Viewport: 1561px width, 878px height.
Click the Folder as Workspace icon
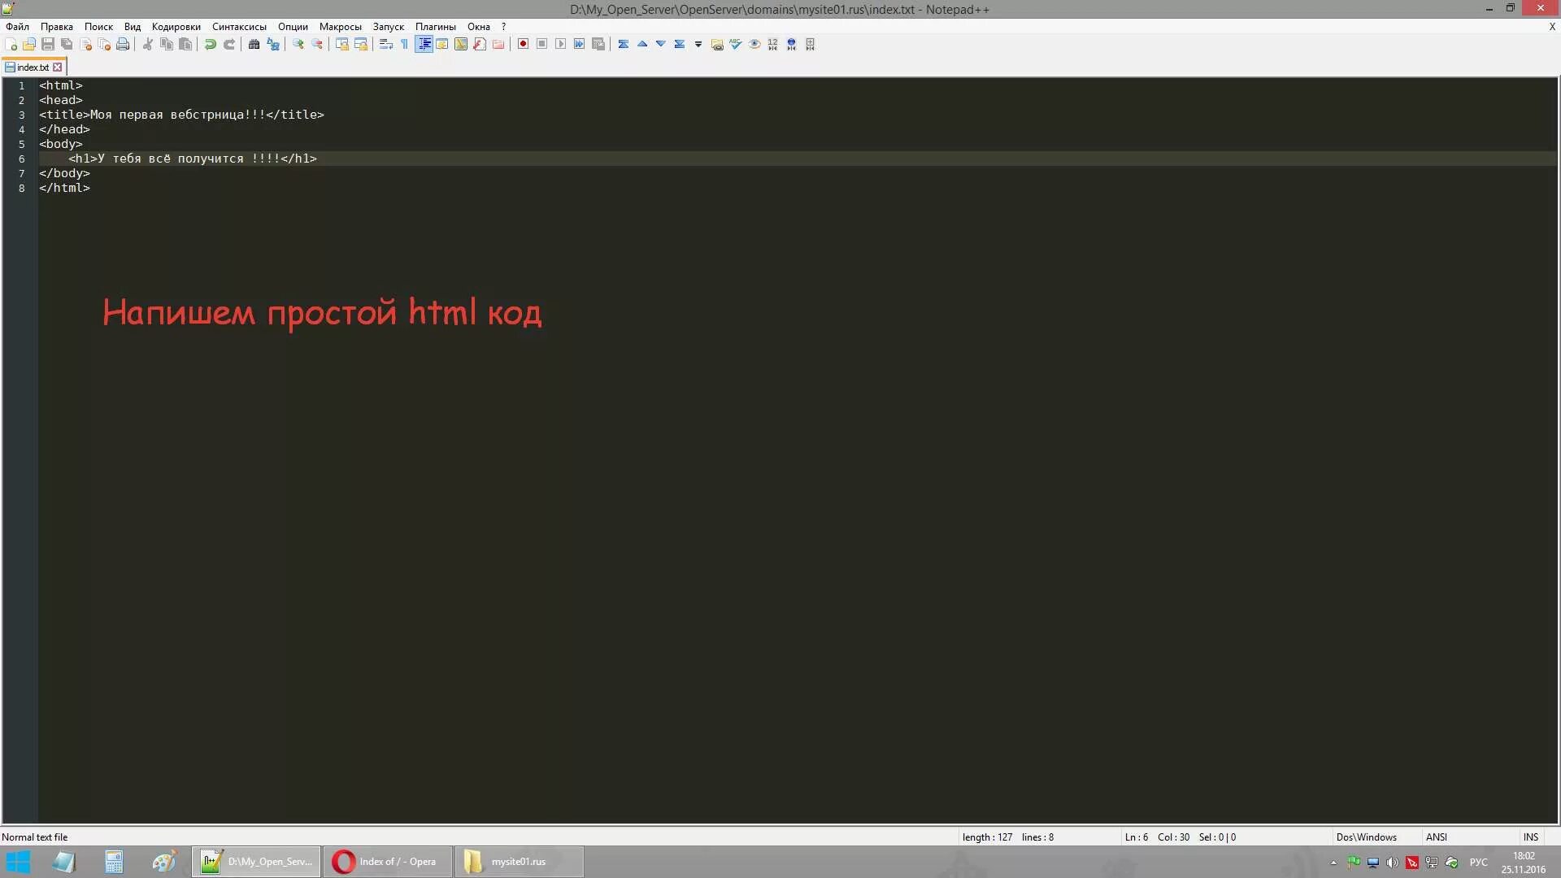pos(498,44)
